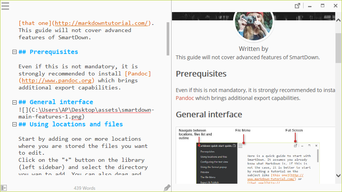The width and height of the screenshot is (342, 192).
Task: Click the Prerequisites heading in preview
Action: tap(201, 74)
